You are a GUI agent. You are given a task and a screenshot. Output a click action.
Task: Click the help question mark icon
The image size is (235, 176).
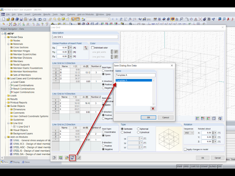(x=54, y=158)
